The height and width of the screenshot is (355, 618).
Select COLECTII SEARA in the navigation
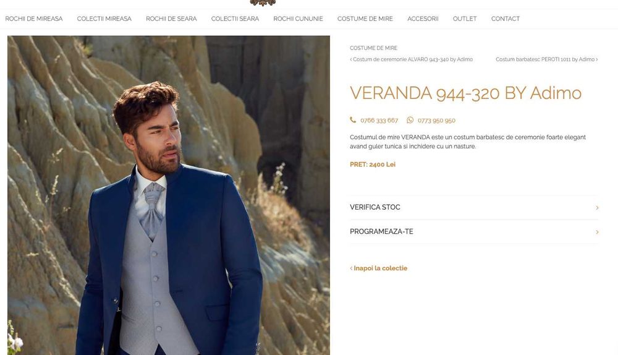click(235, 19)
